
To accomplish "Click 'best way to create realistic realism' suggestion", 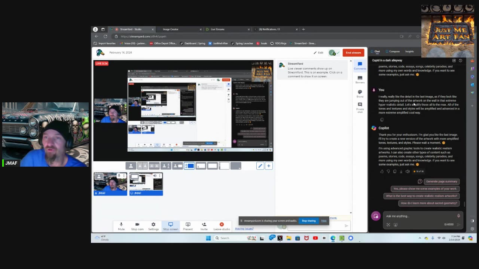I will click(421, 196).
